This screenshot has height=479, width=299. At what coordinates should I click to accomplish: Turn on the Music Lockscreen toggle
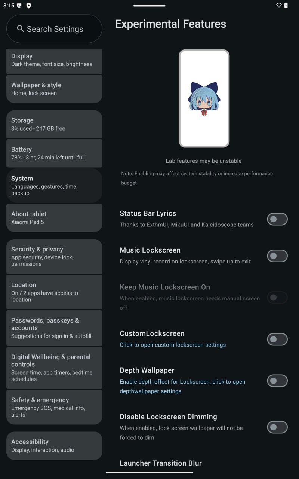tap(277, 256)
